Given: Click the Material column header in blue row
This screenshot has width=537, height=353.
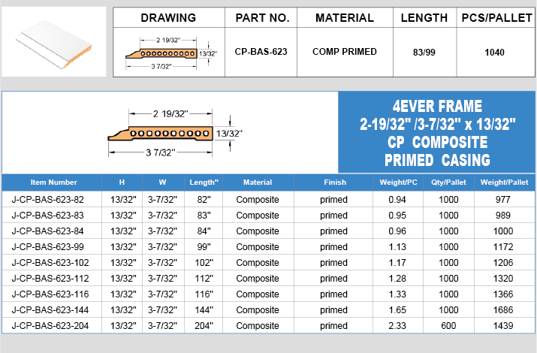Looking at the screenshot, I should (x=258, y=183).
